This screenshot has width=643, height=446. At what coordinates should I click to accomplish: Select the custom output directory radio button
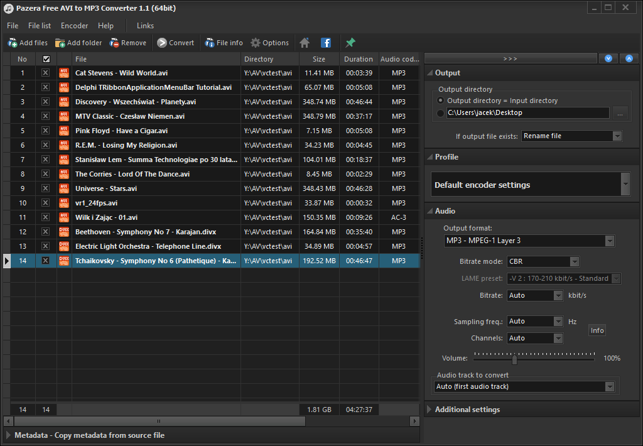441,113
